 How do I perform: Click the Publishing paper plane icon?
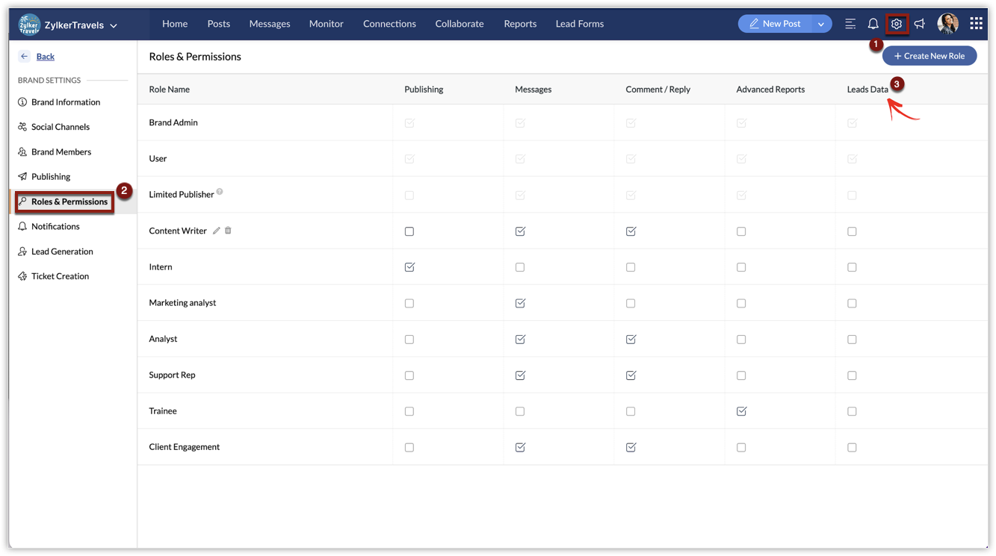coord(22,177)
